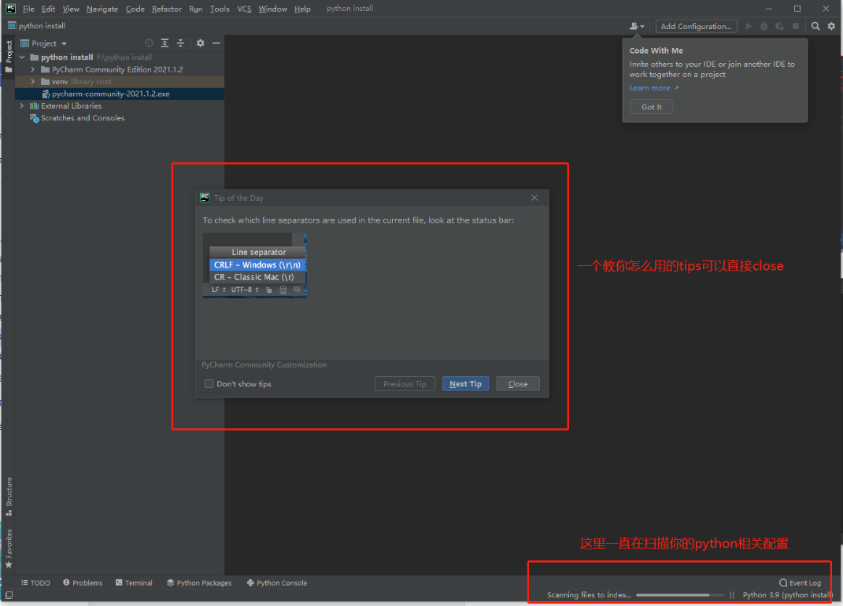Click Collapse All icon in Project panel
Screen dimensions: 843x606
[181, 43]
